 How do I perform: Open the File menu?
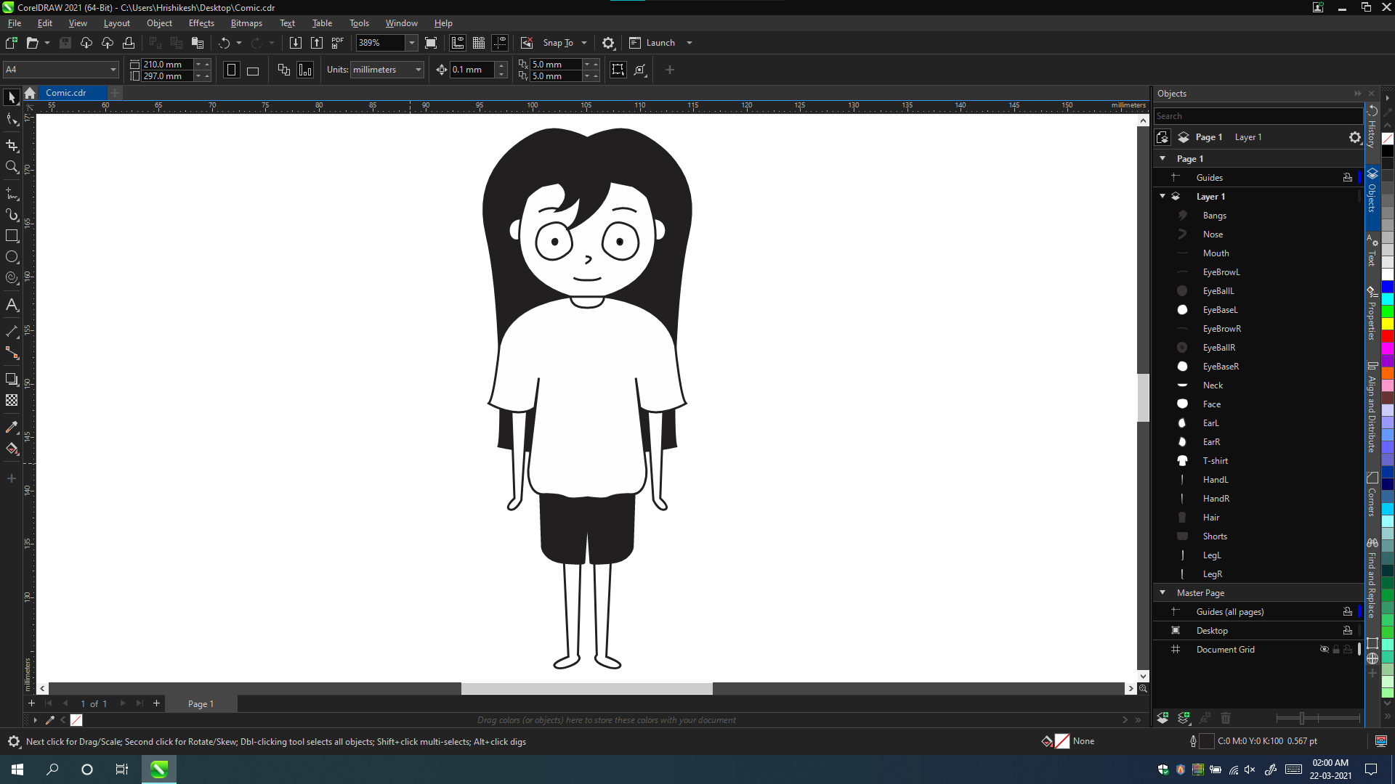pos(15,23)
